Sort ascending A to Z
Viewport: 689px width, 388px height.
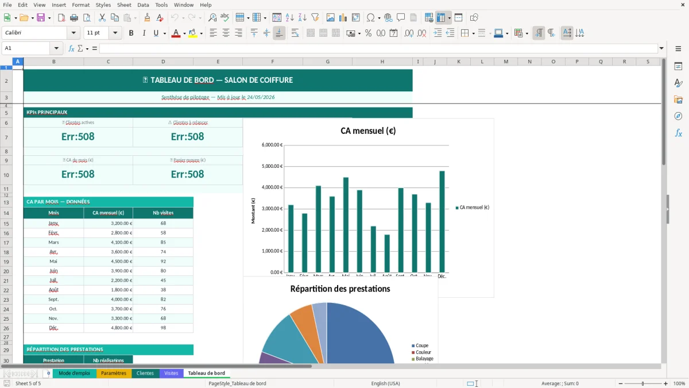290,18
